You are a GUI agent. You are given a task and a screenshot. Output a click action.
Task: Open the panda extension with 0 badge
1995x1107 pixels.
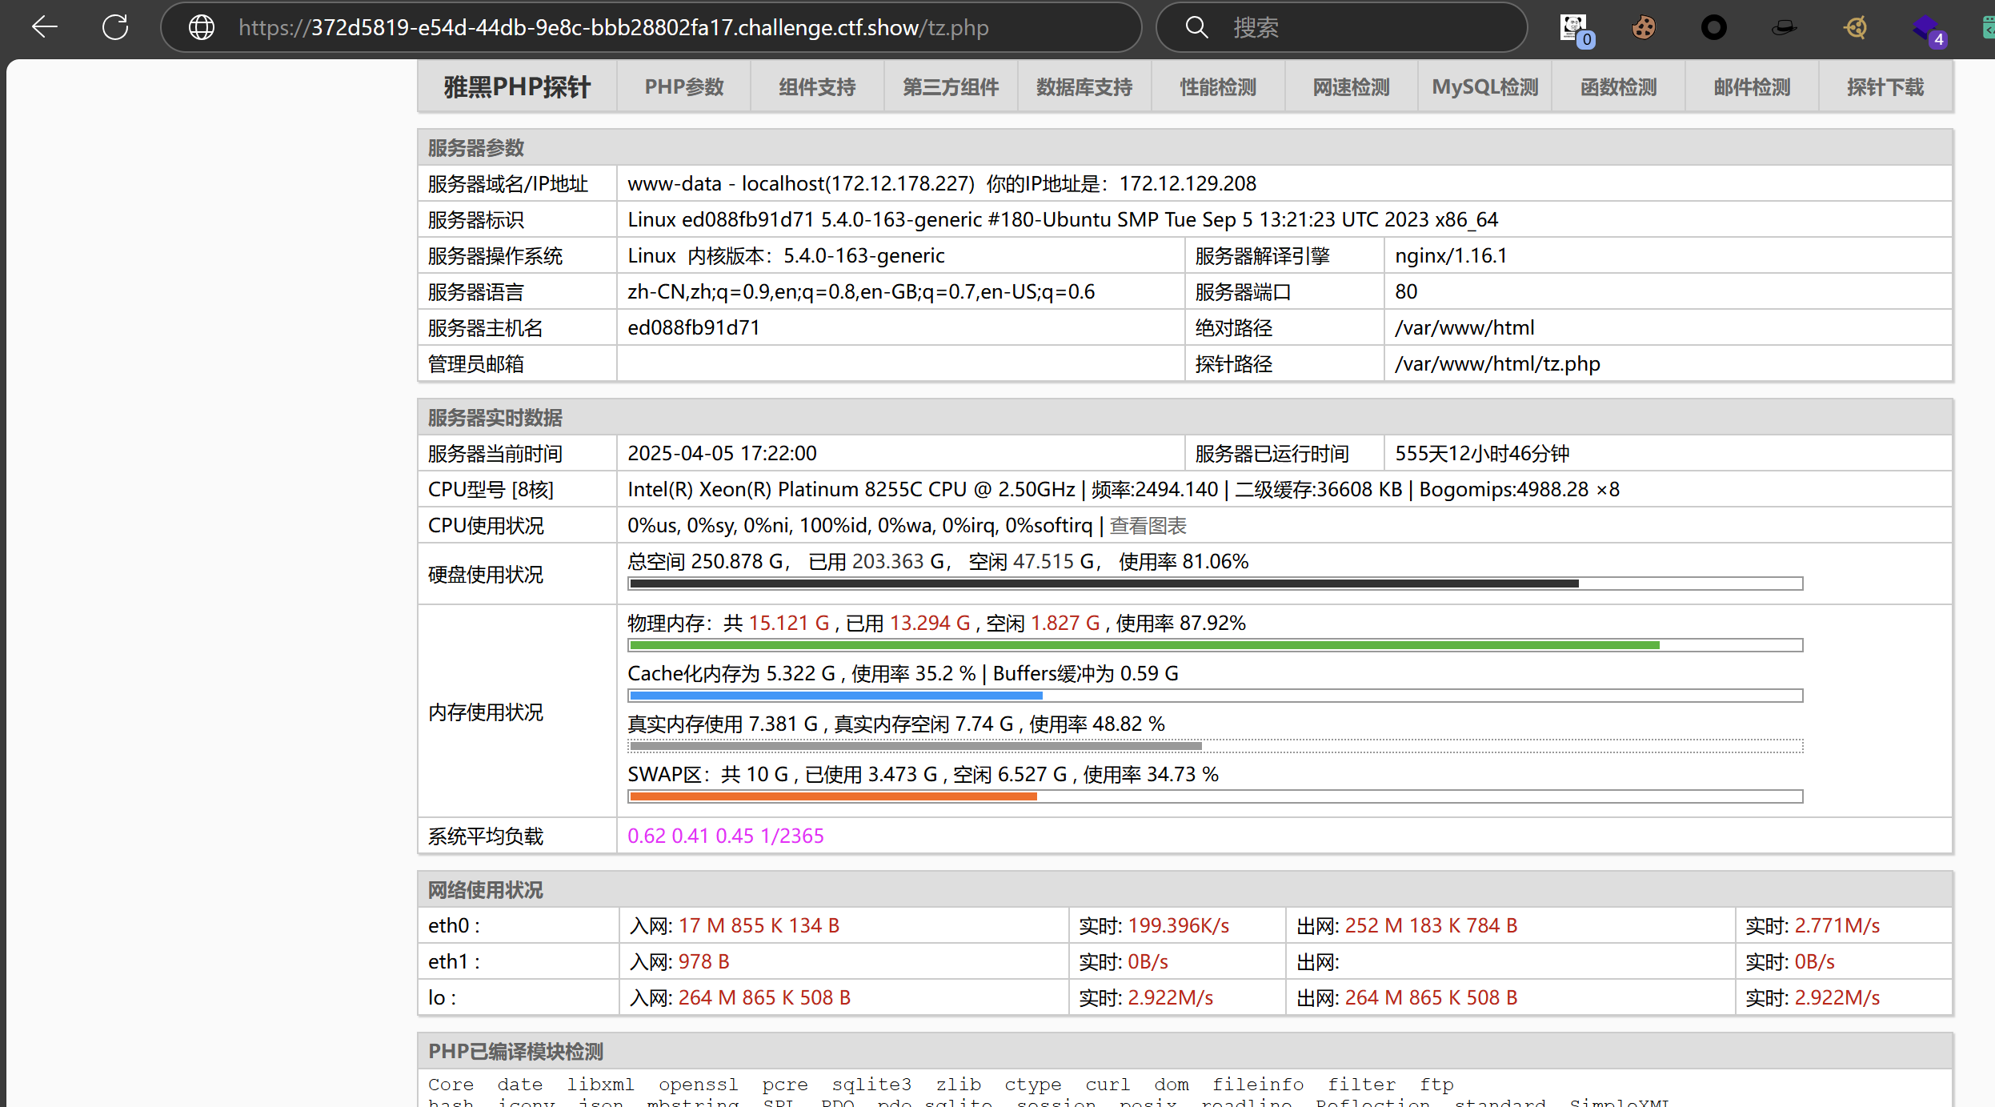coord(1574,28)
